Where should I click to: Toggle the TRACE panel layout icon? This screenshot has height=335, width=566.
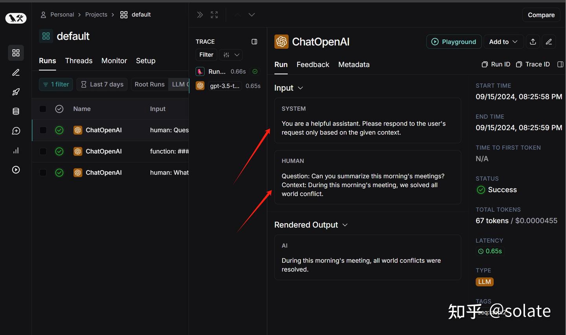(254, 42)
